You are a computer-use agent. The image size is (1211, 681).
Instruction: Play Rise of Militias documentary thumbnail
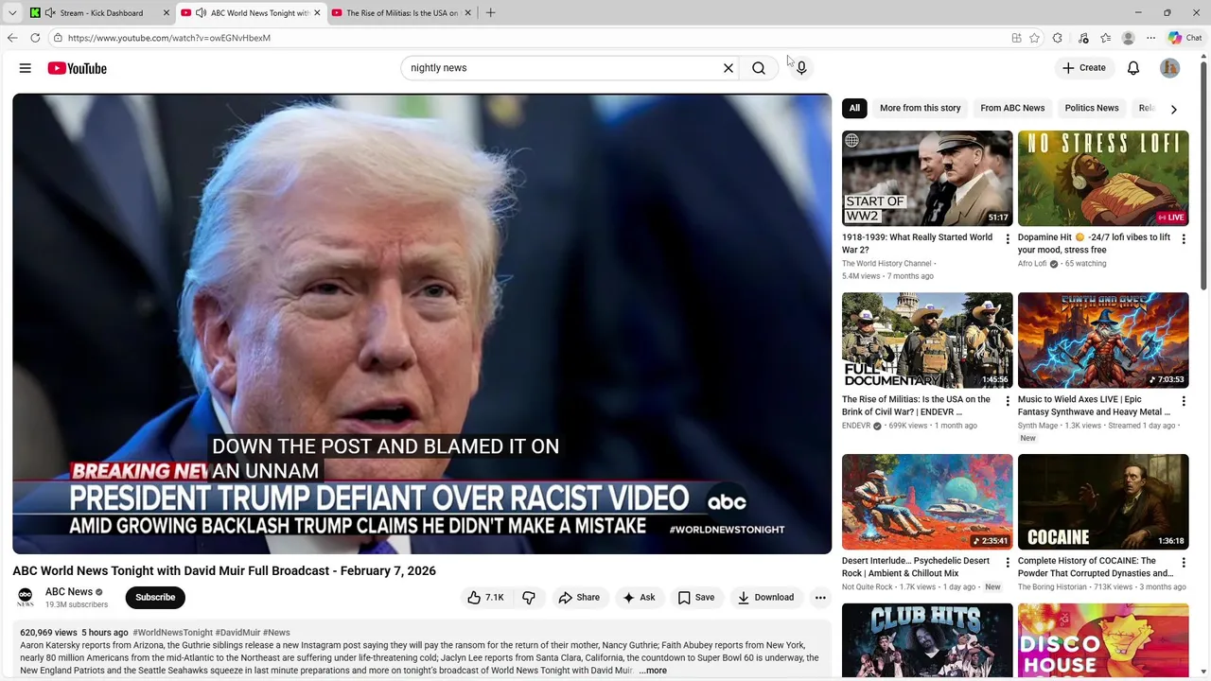pos(927,340)
